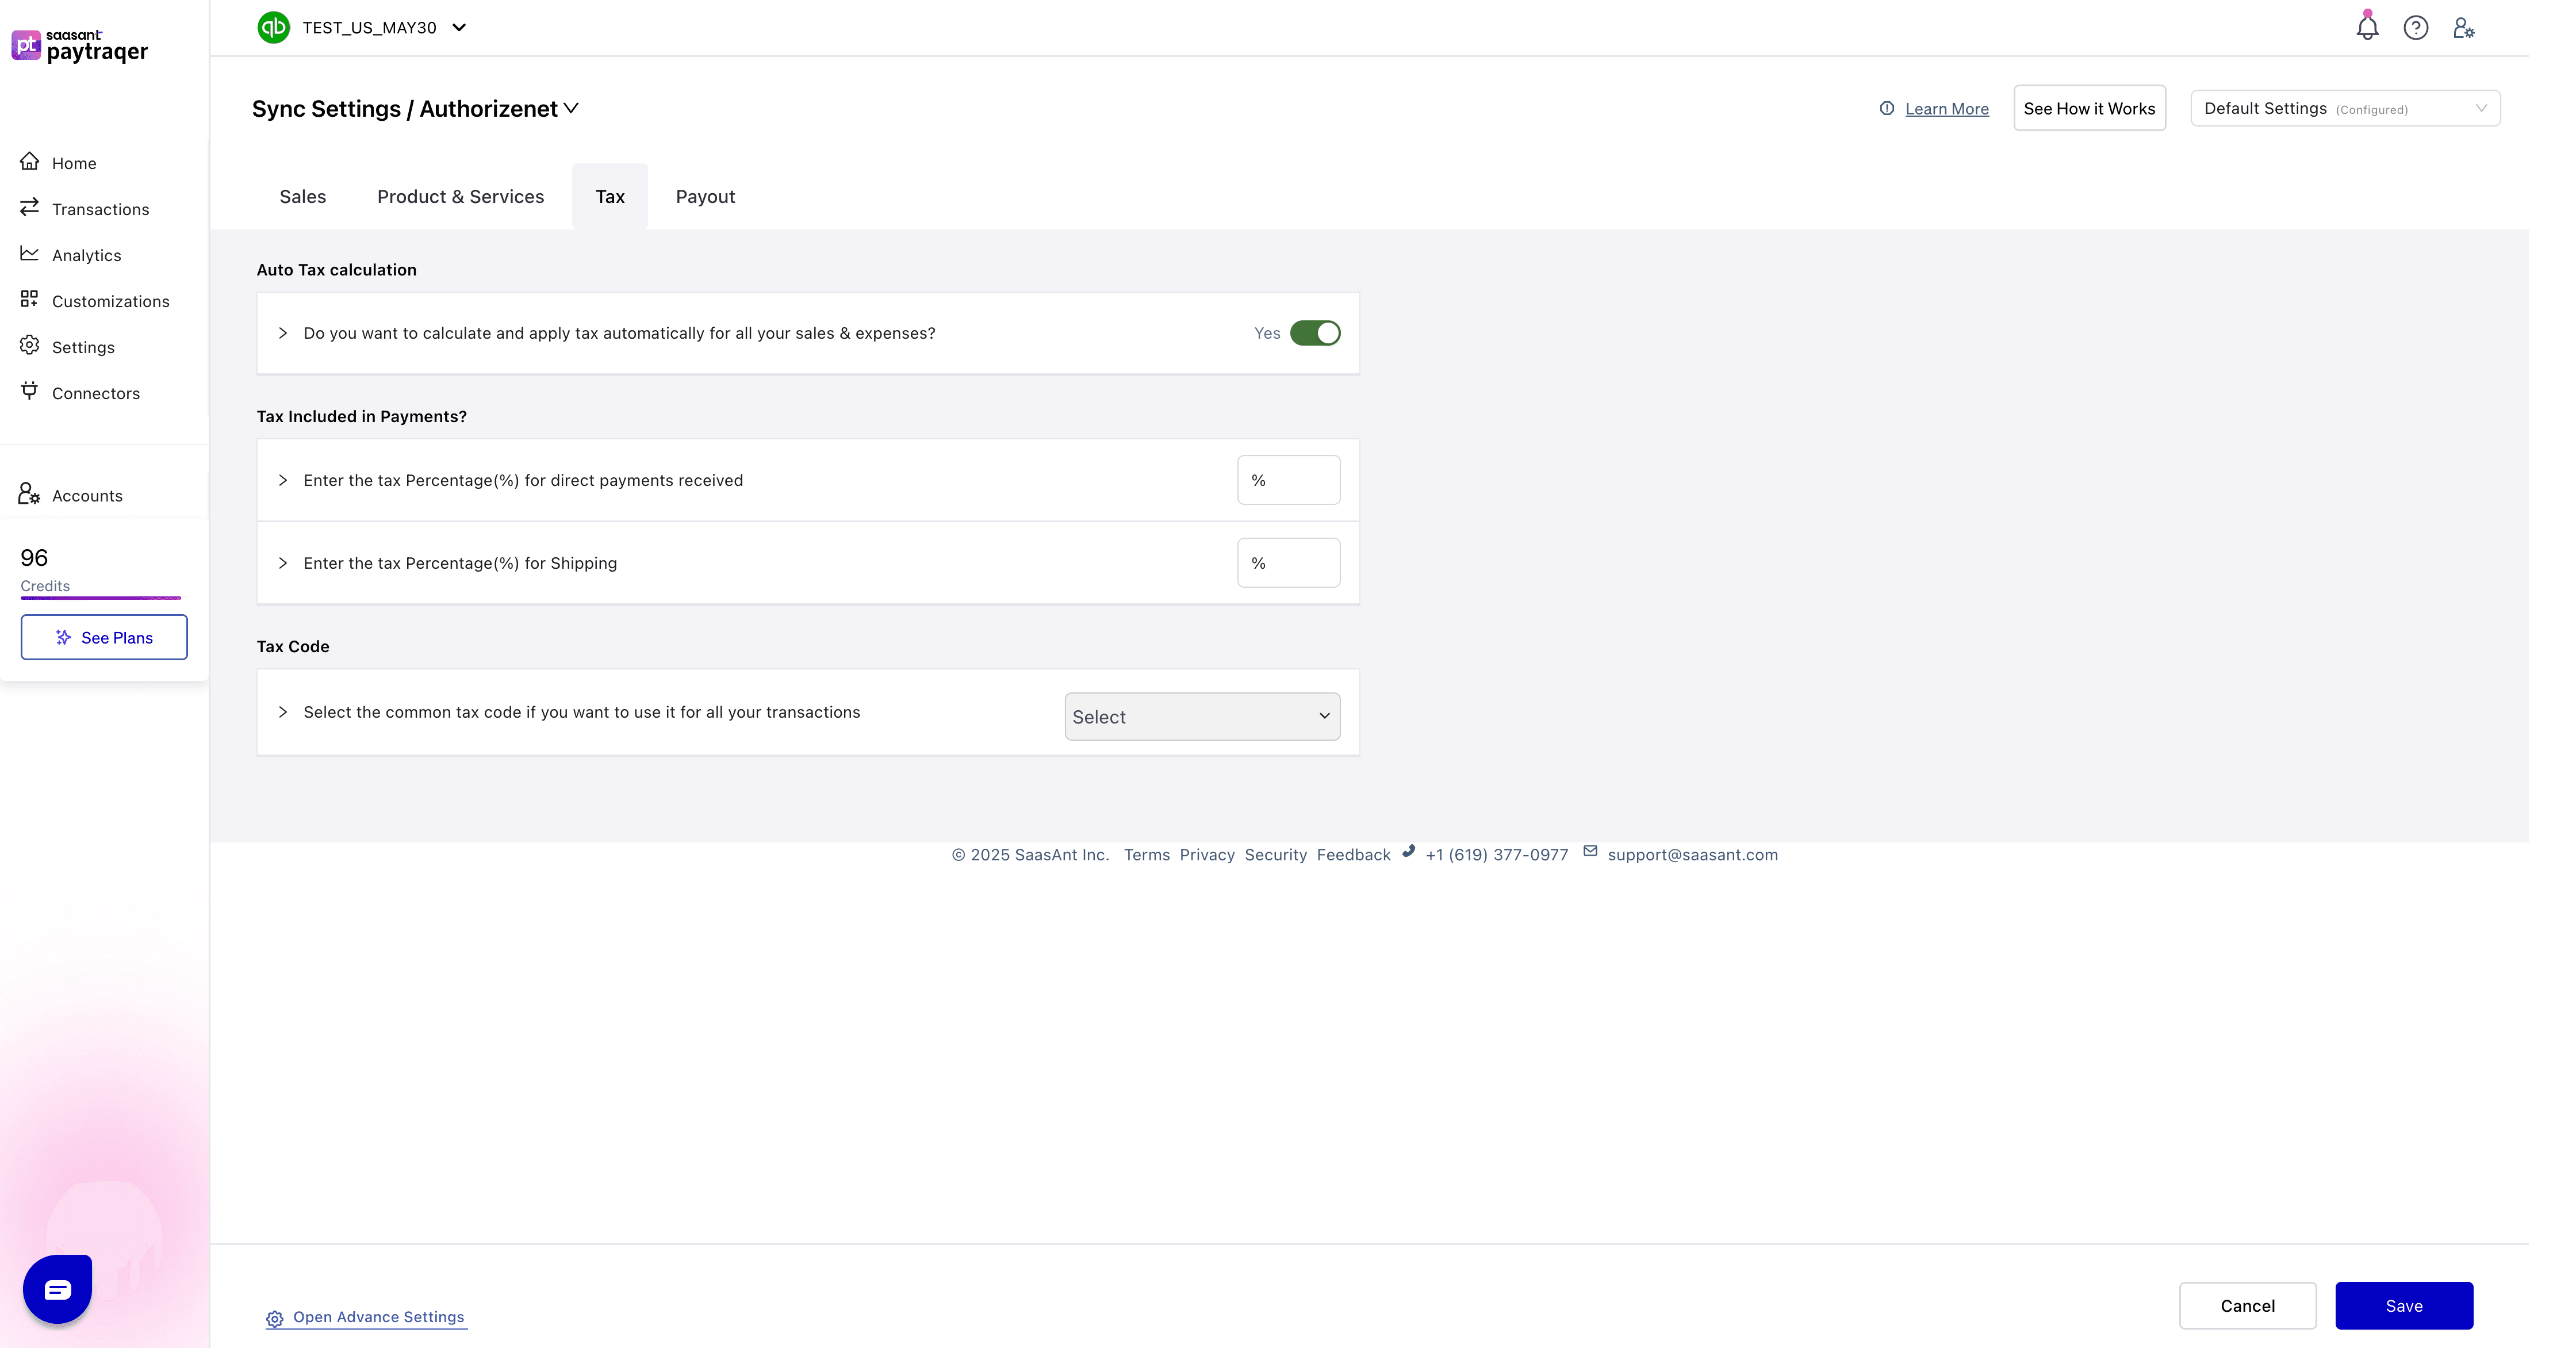
Task: Open the Connectors section
Action: click(96, 393)
